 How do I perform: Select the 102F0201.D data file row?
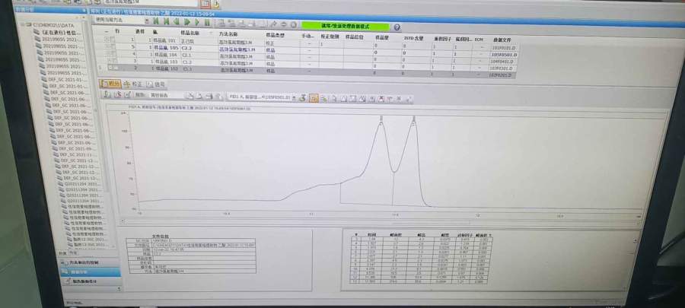pyautogui.click(x=502, y=75)
